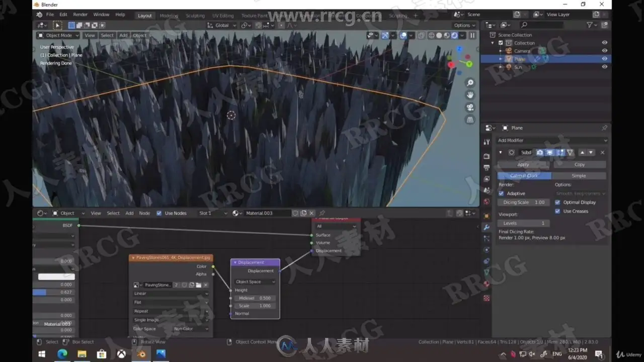Pause the viewport render preview
The image size is (644, 362).
(472, 35)
